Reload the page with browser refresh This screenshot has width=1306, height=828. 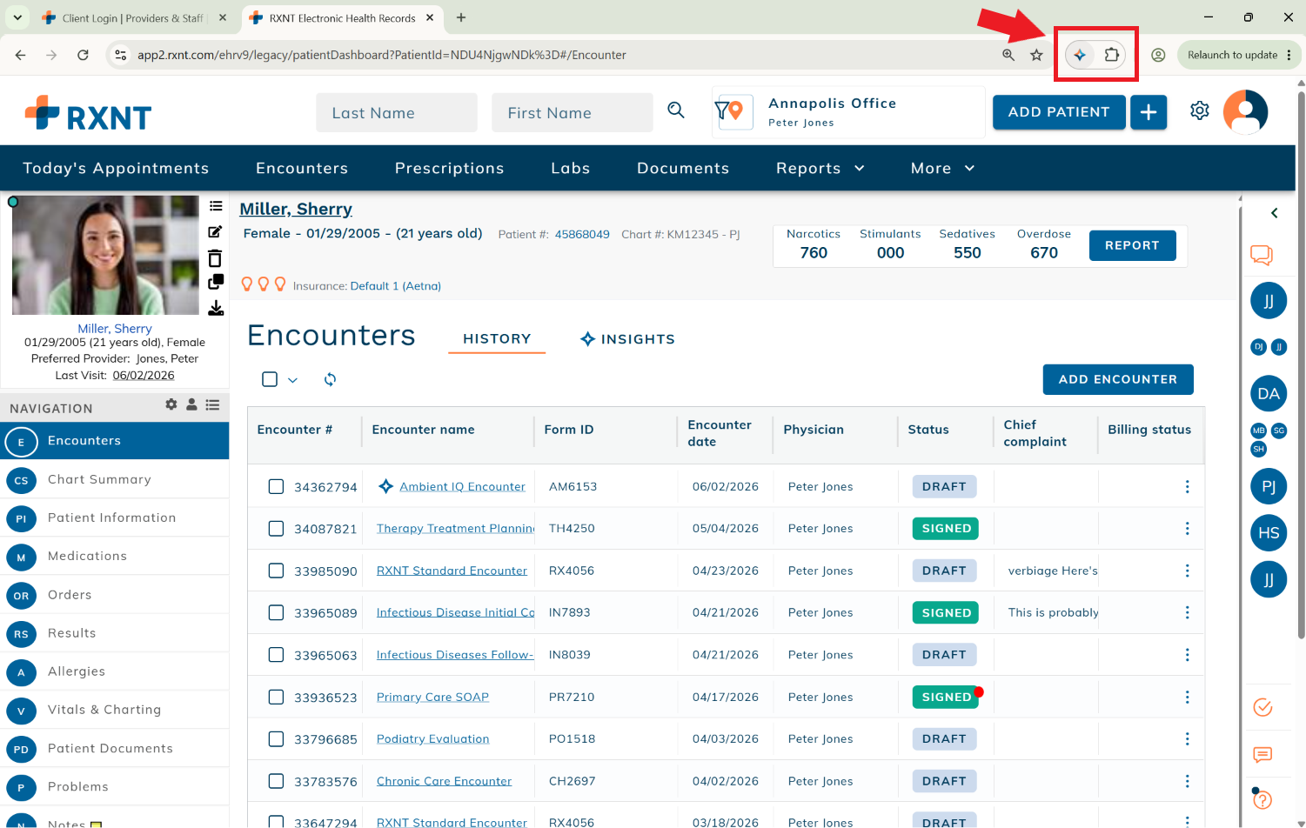tap(83, 55)
